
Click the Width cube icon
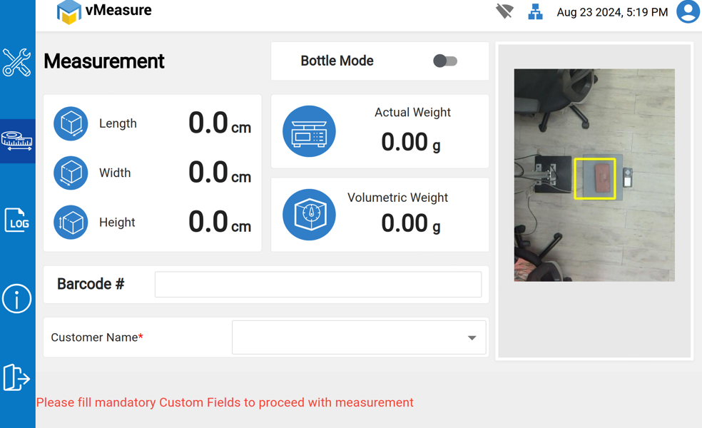coord(71,173)
